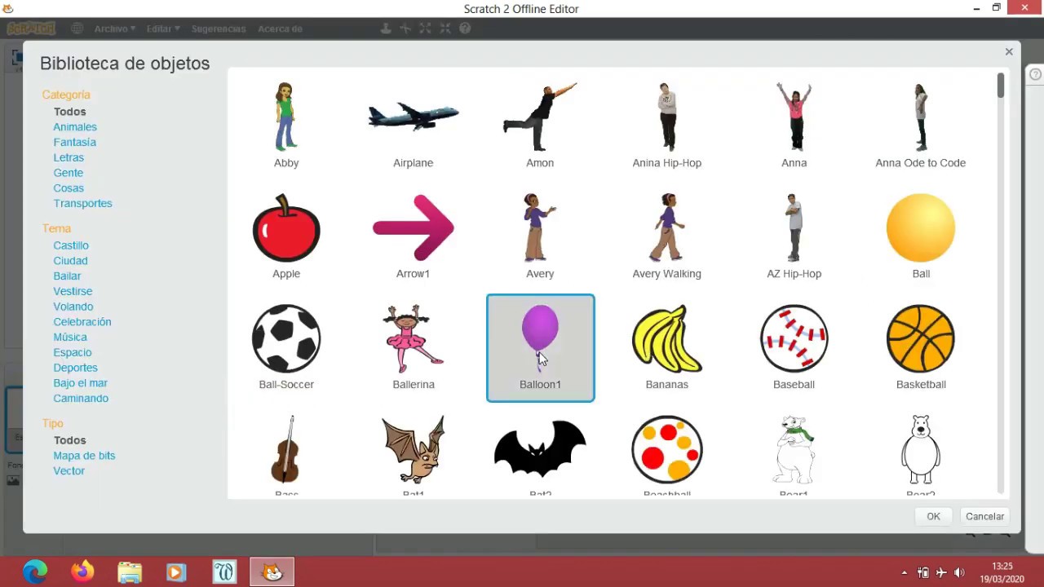
Task: Show the Vestirse theme sprites
Action: tap(73, 291)
